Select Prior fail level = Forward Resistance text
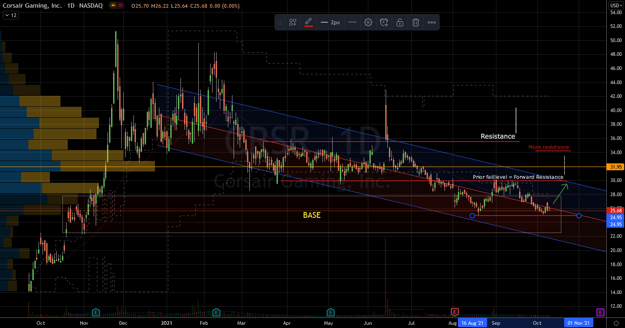 pyautogui.click(x=518, y=177)
